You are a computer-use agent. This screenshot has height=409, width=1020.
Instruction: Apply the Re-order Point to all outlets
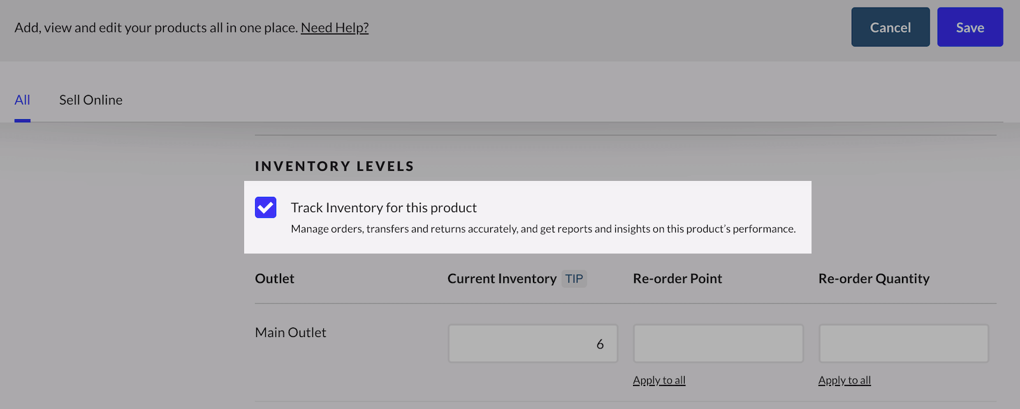(659, 380)
